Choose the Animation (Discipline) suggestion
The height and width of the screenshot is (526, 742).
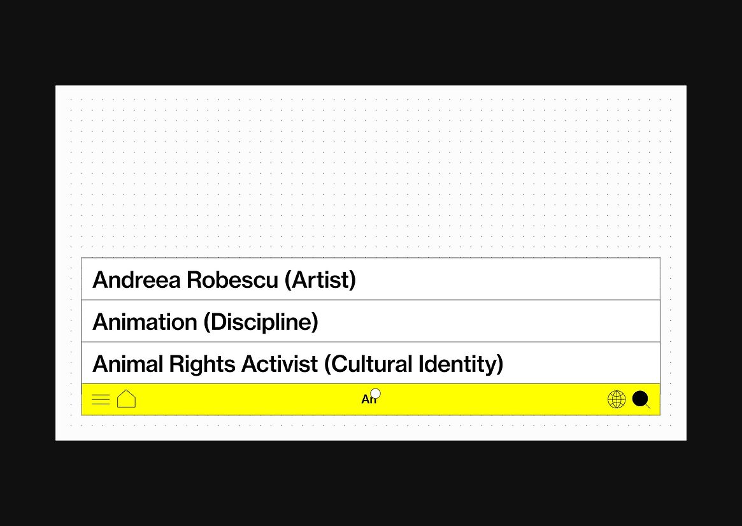[x=205, y=322]
